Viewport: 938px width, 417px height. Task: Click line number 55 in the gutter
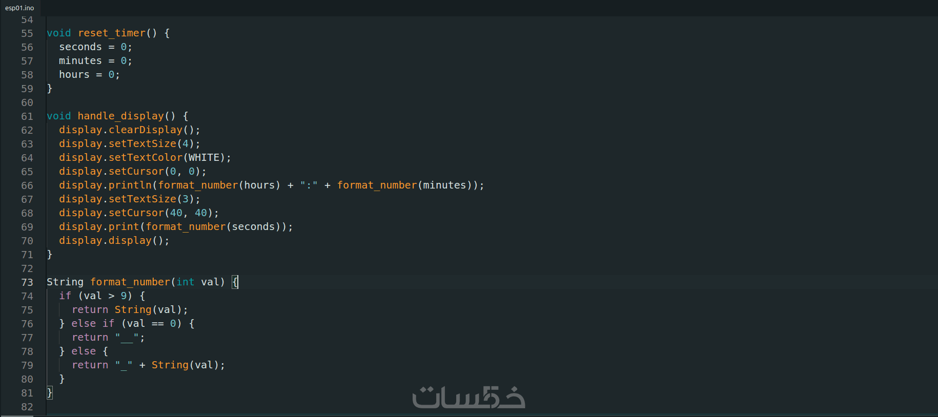[27, 33]
